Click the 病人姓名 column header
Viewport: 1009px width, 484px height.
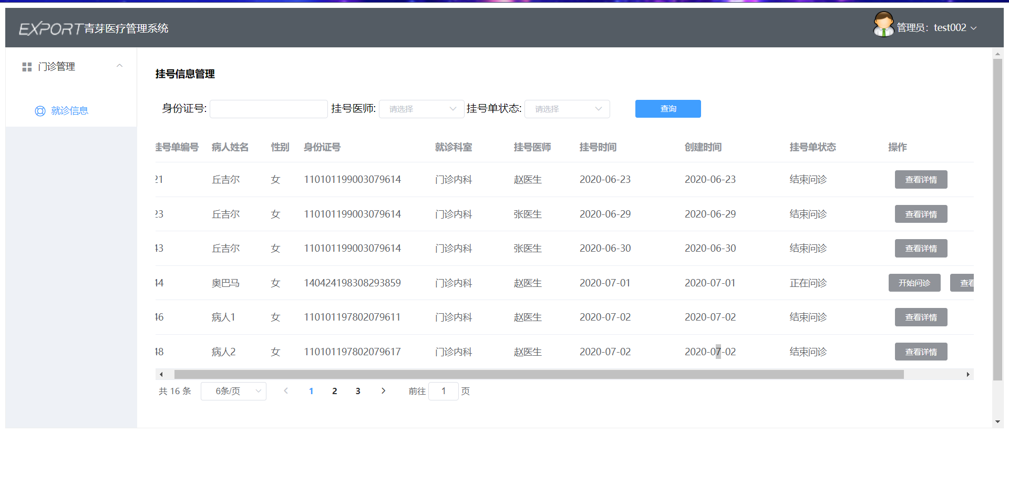coord(230,147)
